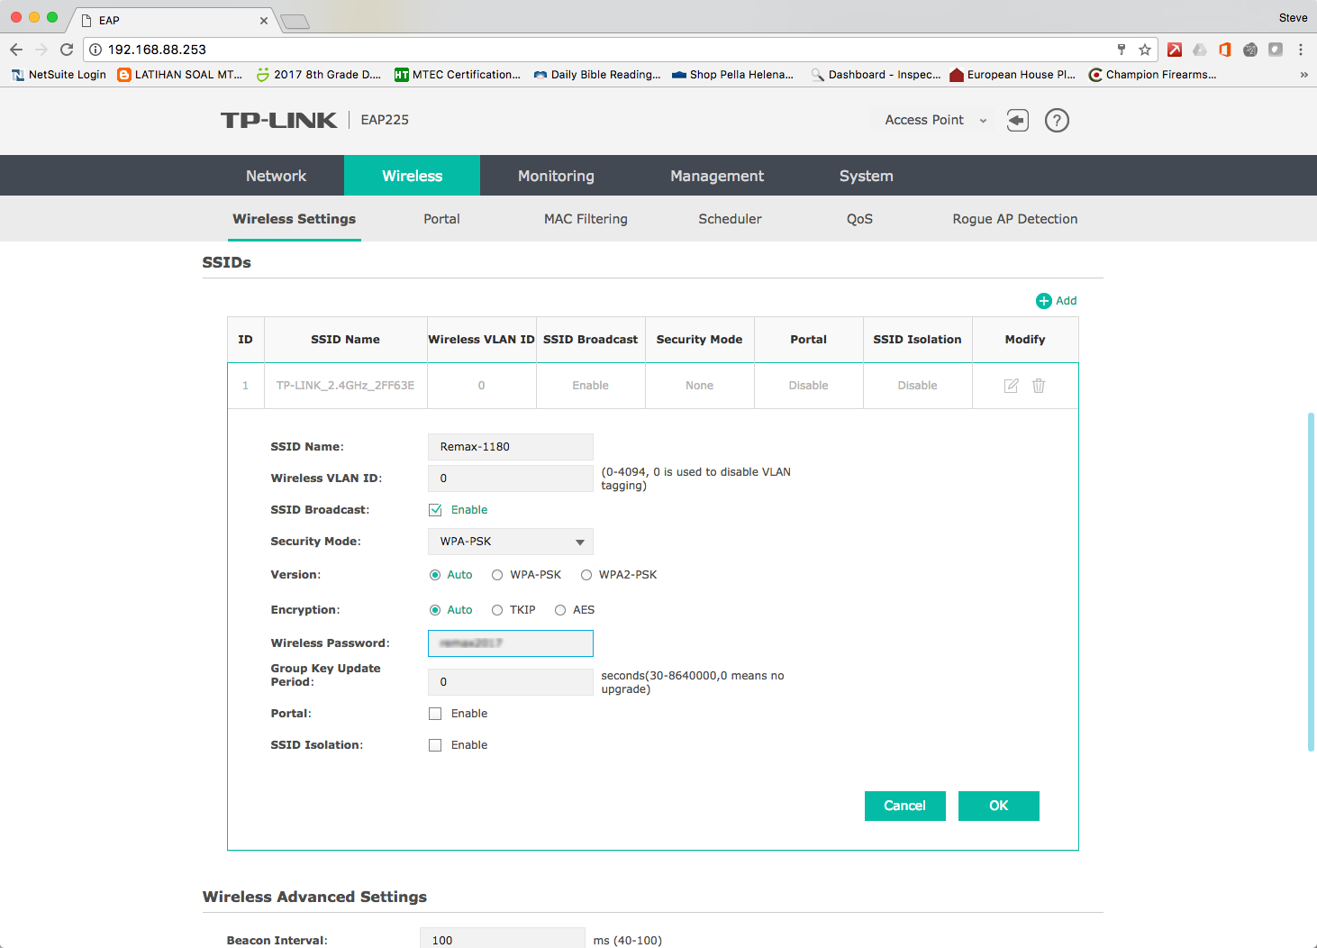Viewport: 1317px width, 948px height.
Task: Click the Beacon Interval input field
Action: [x=503, y=938]
